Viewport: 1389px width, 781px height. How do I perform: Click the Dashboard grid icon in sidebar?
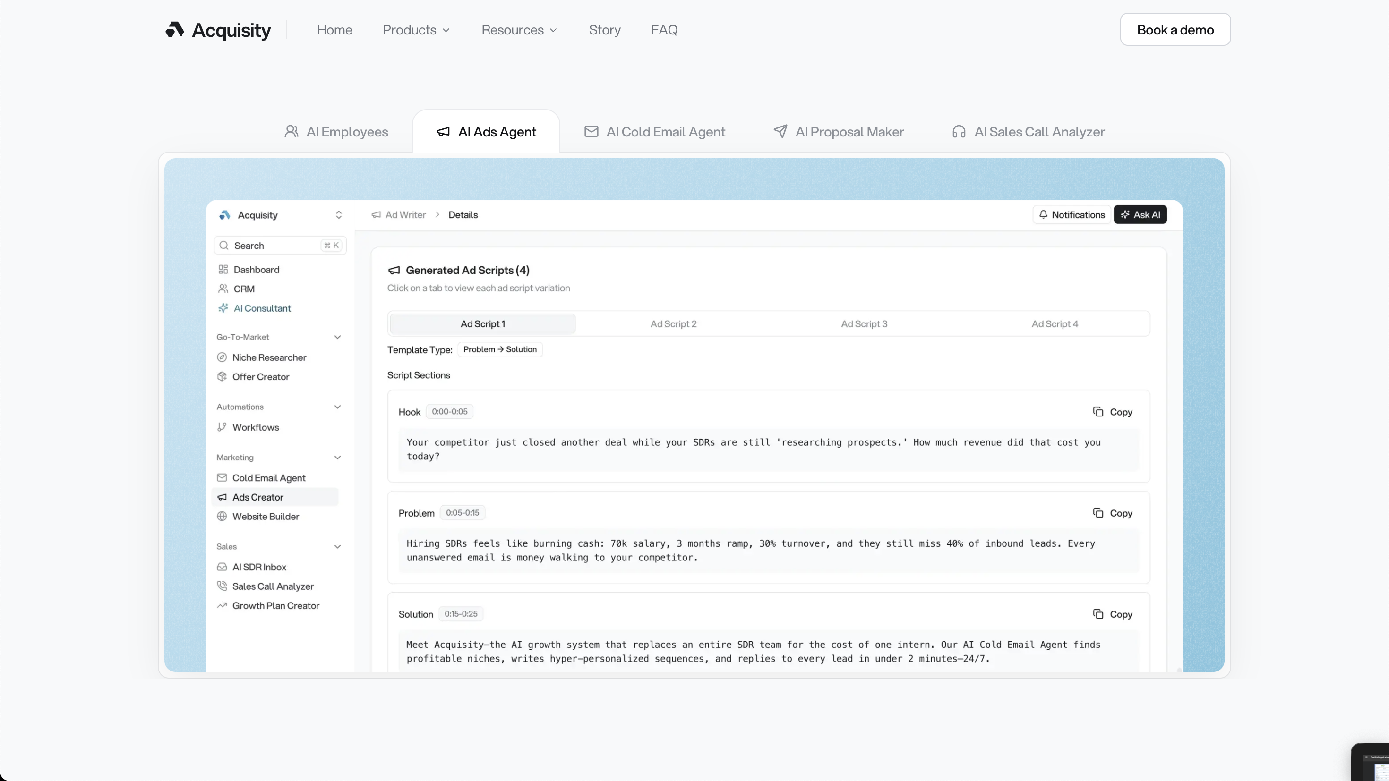pos(223,269)
